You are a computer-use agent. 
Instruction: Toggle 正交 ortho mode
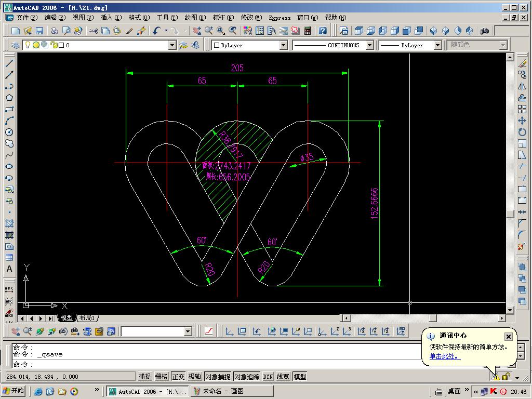tap(178, 377)
